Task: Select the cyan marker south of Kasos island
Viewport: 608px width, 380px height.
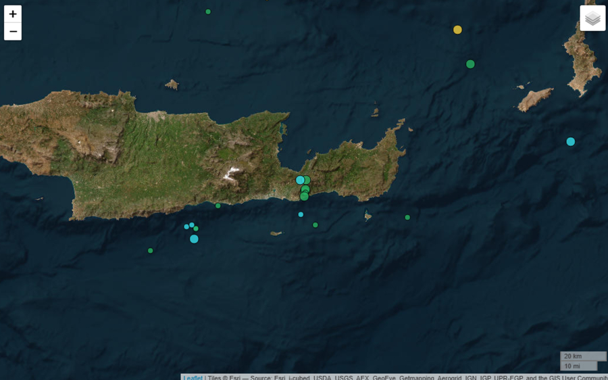Action: (x=570, y=141)
